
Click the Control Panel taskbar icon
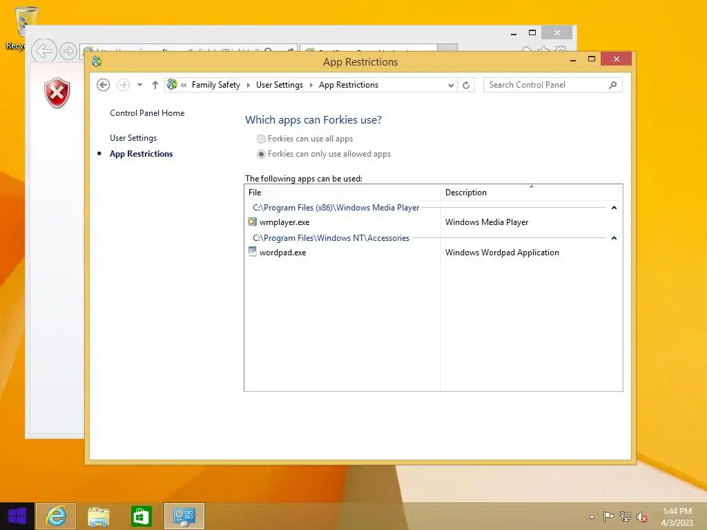pos(184,516)
